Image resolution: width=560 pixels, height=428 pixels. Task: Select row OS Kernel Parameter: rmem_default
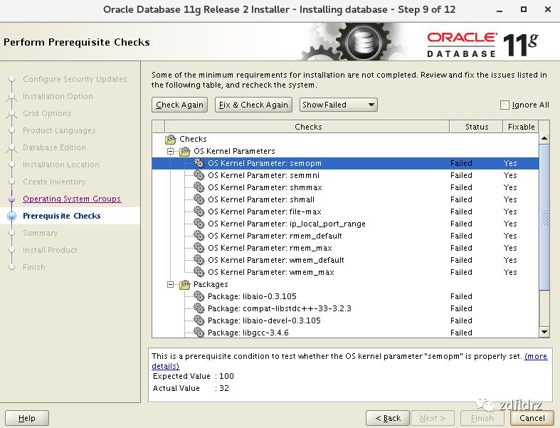pos(345,236)
